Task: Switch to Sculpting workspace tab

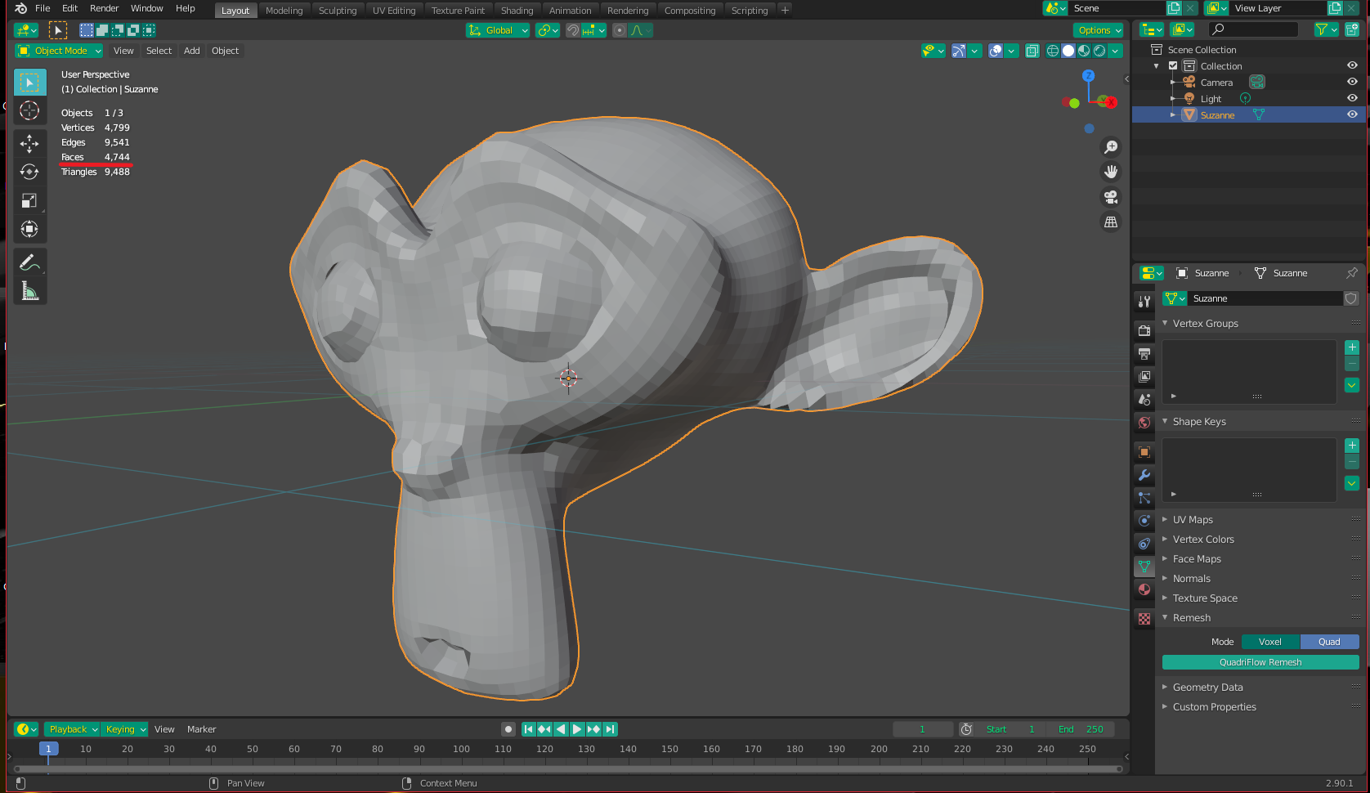Action: (x=338, y=11)
